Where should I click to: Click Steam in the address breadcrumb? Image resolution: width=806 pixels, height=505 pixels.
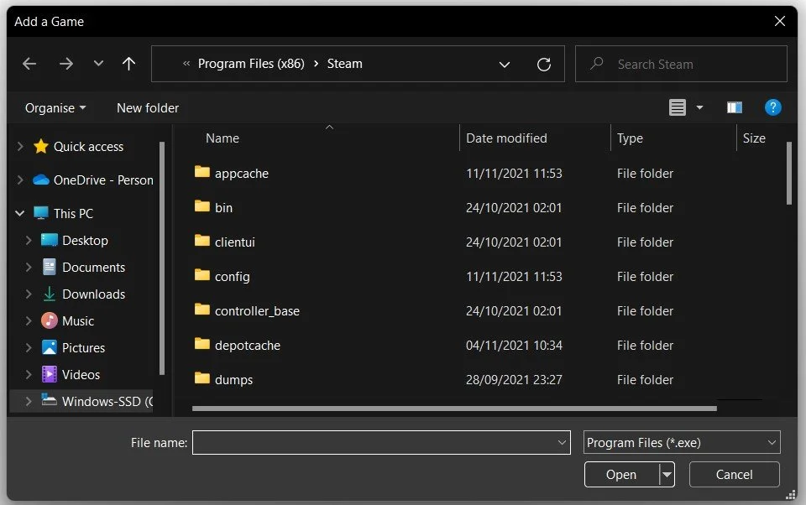345,64
